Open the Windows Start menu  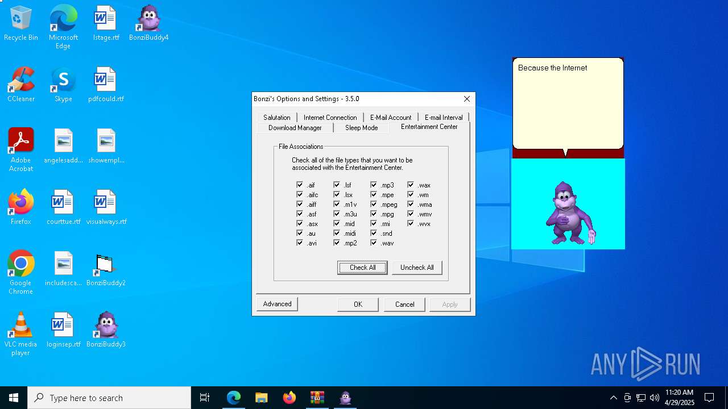click(x=14, y=398)
